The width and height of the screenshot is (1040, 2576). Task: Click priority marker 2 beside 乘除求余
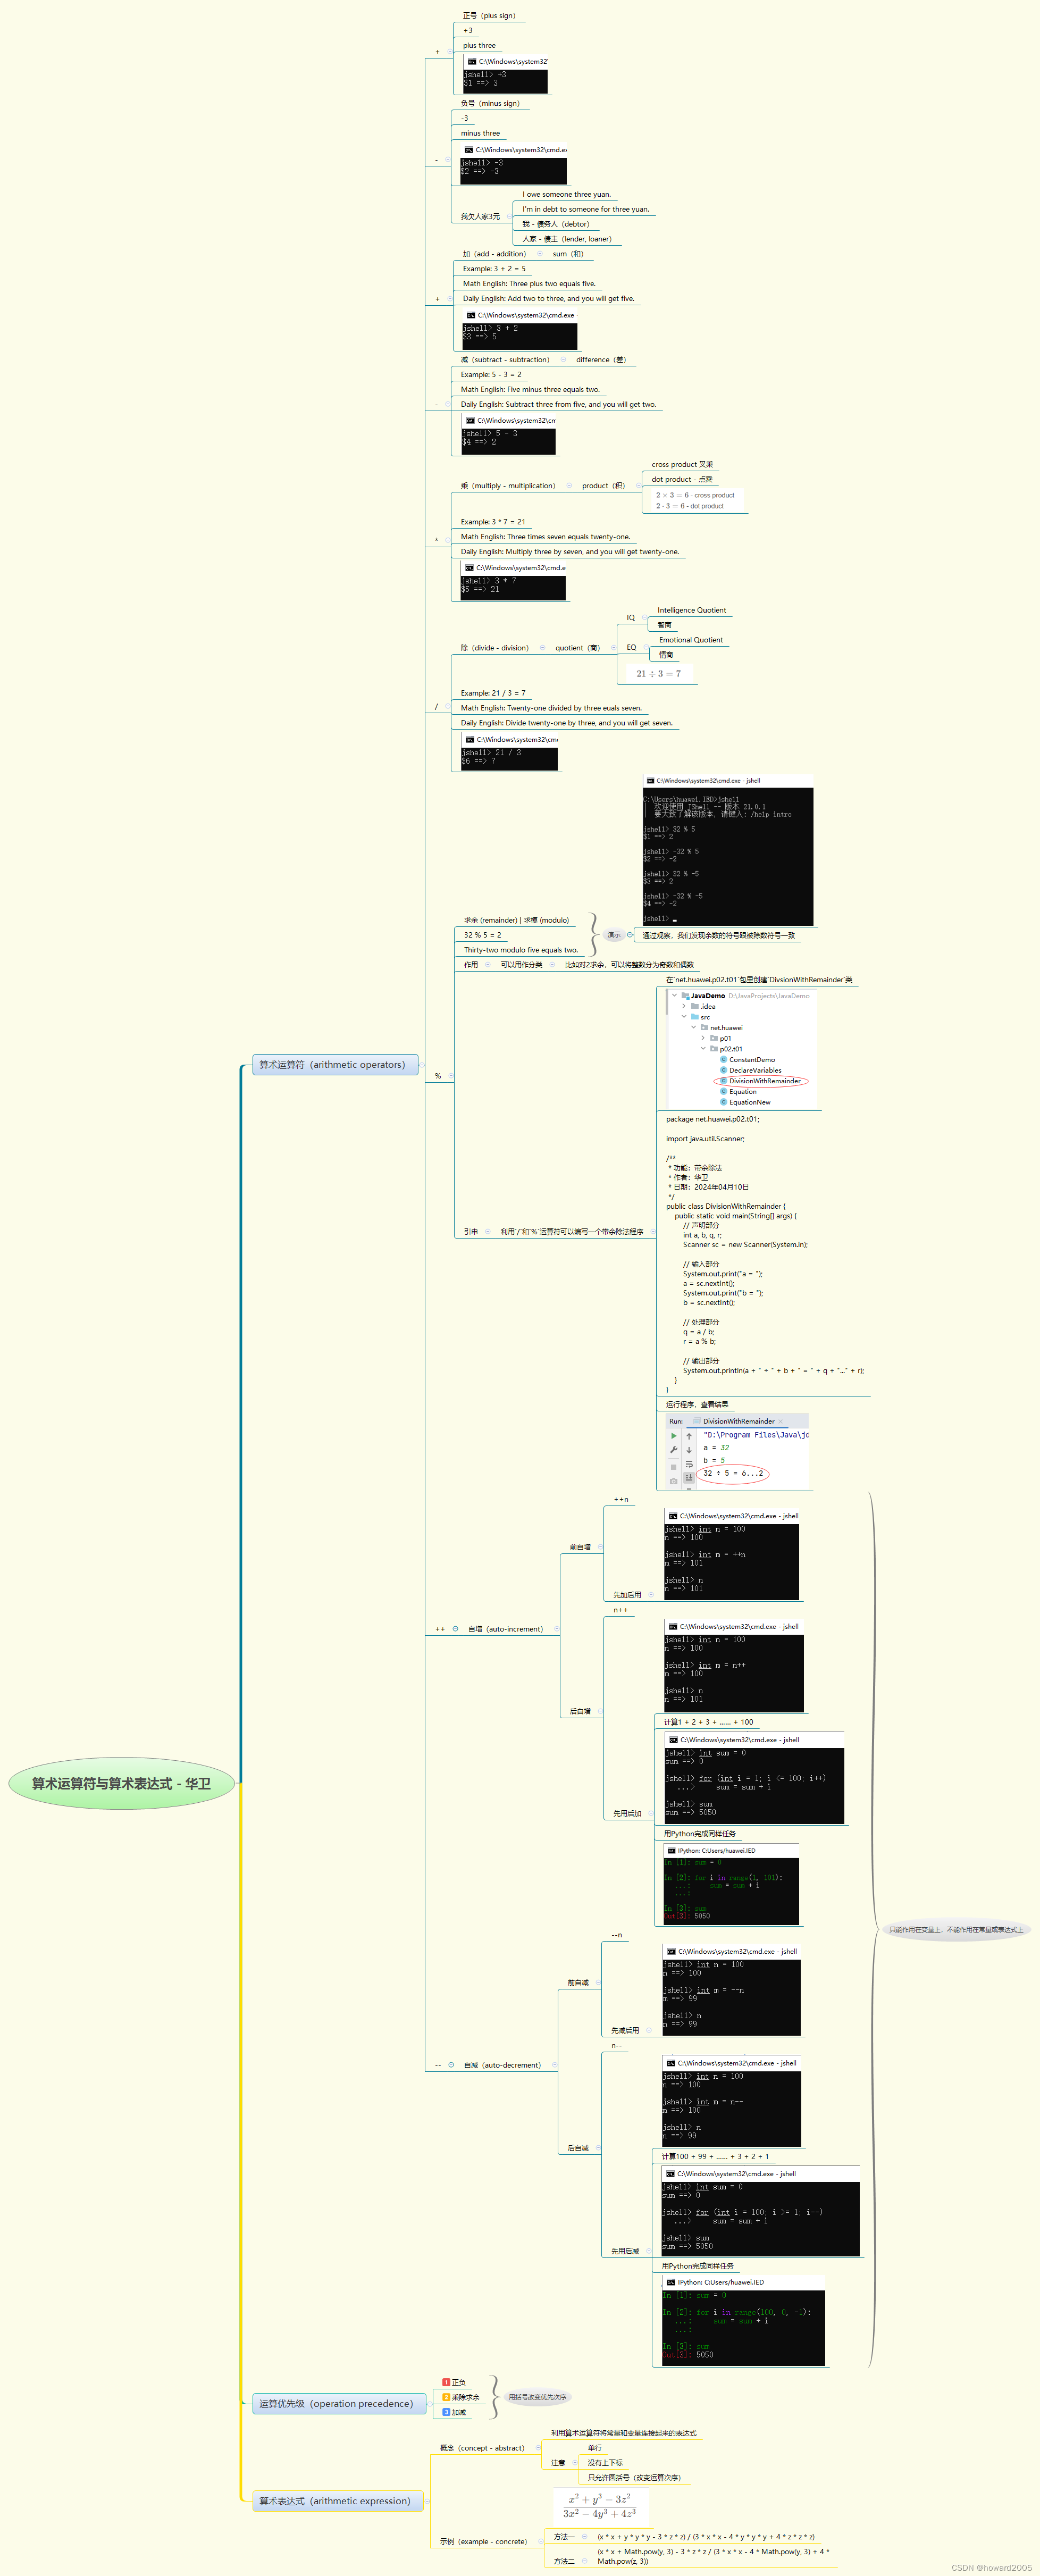(446, 2397)
